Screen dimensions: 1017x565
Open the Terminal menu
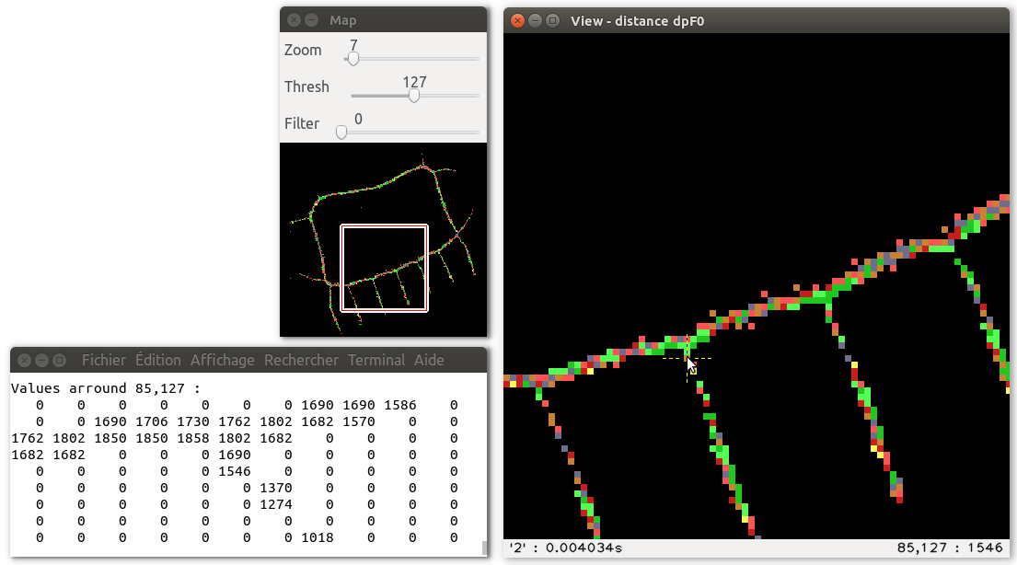pyautogui.click(x=376, y=360)
